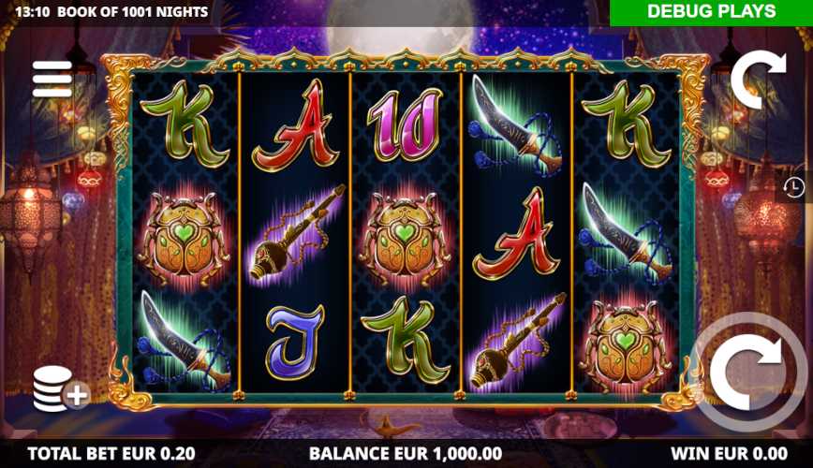Click the DEBUG PLAYS green banner
Viewport: 813px width, 468px height.
712,12
